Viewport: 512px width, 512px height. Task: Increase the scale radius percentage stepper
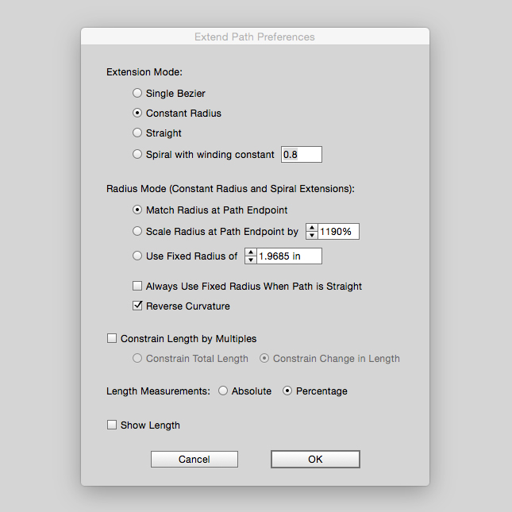[x=312, y=228]
